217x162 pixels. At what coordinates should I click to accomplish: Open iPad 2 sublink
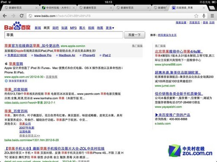pyautogui.click(x=106, y=55)
